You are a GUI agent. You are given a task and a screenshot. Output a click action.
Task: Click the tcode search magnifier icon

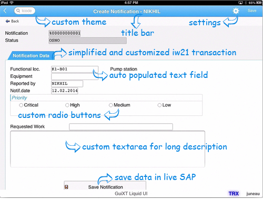tap(18, 11)
